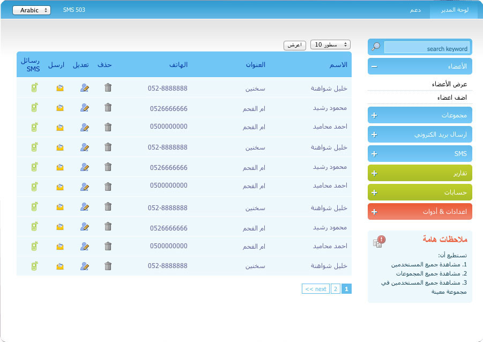483x342 pixels.
Task: Click edit icon in fifth table row
Action: pos(84,167)
